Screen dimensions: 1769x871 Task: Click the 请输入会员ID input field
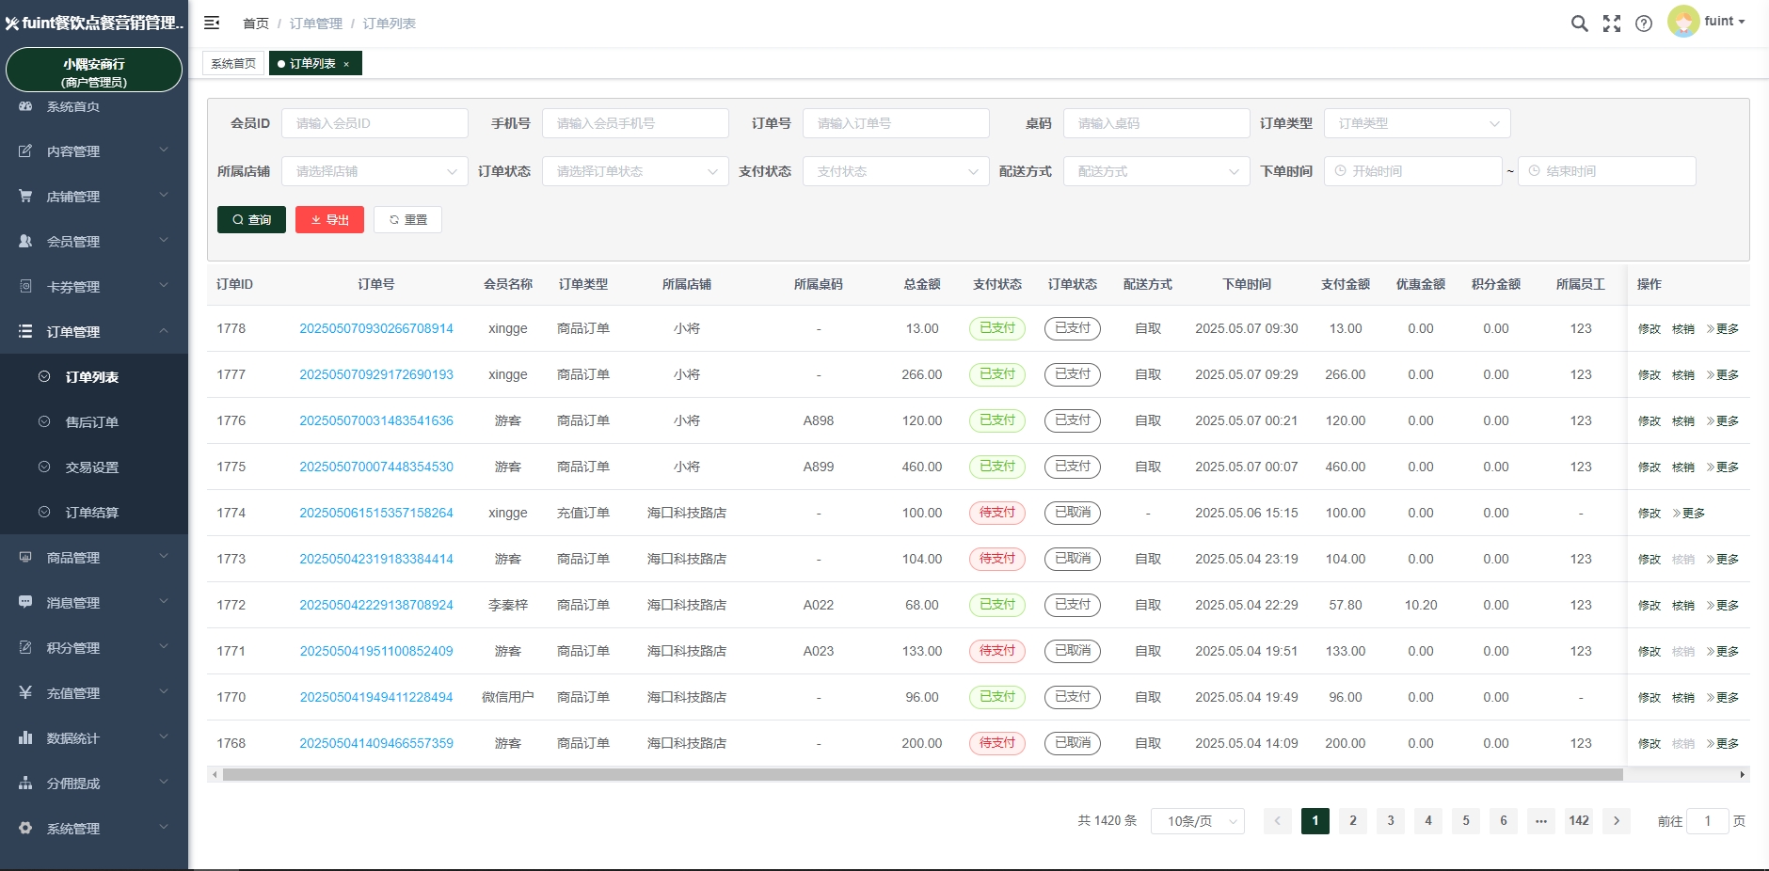(375, 123)
